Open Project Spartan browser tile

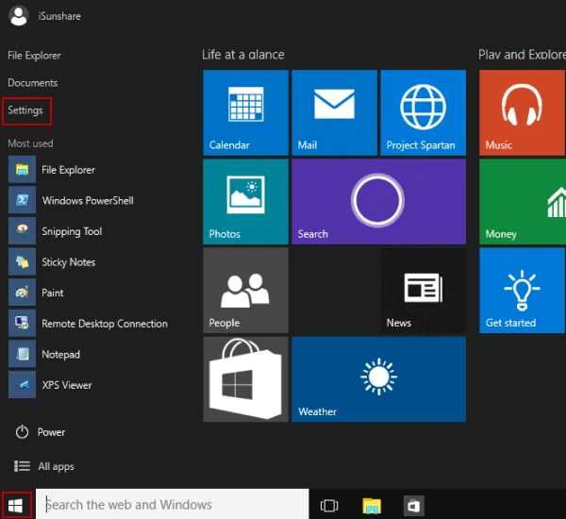point(423,112)
